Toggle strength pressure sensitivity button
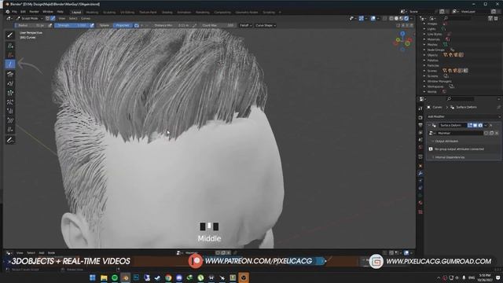Viewport: 503px width, 283px height. click(x=92, y=25)
